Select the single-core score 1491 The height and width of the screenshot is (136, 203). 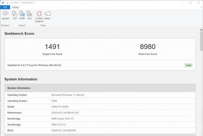click(x=52, y=46)
